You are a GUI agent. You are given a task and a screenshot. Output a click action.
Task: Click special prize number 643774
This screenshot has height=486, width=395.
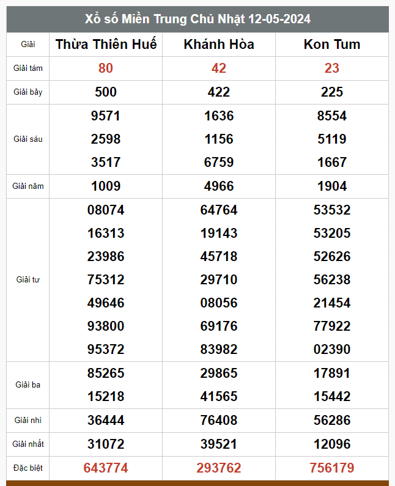pyautogui.click(x=106, y=468)
